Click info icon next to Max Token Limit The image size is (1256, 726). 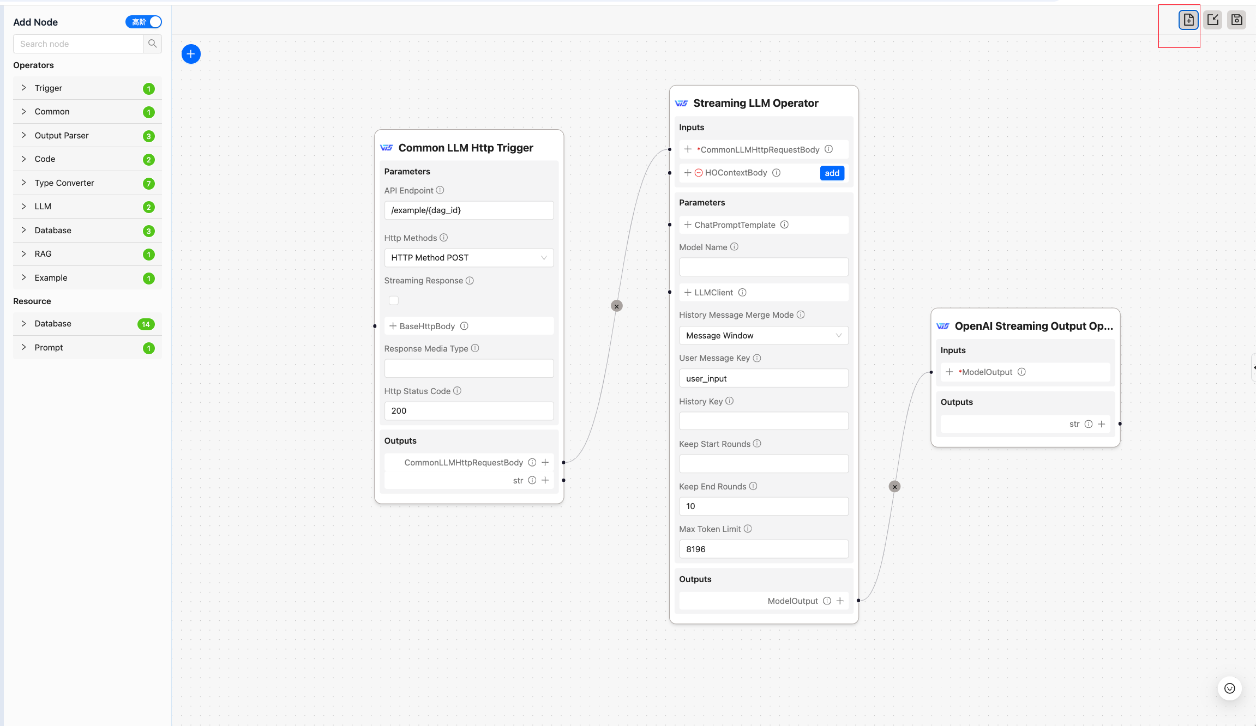(748, 529)
